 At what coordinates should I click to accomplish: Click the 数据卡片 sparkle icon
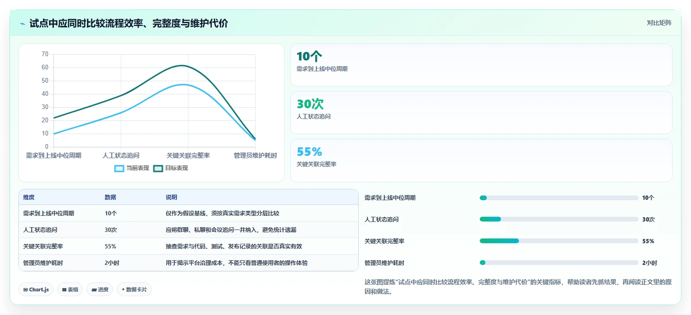[x=123, y=289]
